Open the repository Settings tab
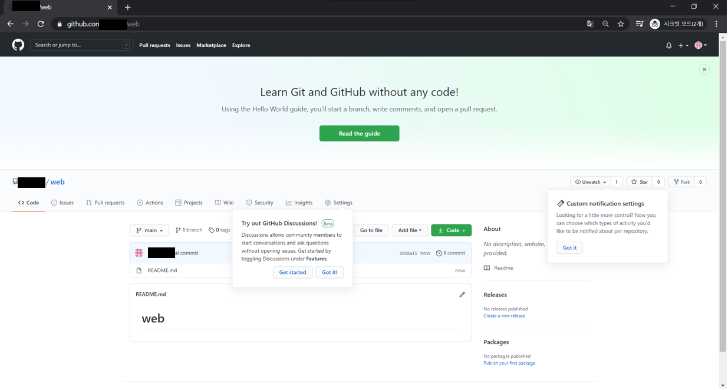 click(x=338, y=203)
